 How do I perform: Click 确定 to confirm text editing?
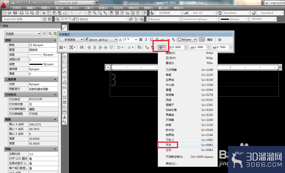point(210,40)
